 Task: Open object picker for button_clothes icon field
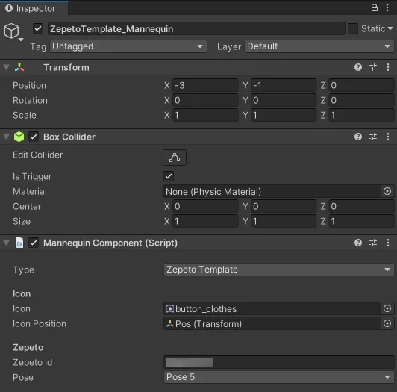point(387,308)
